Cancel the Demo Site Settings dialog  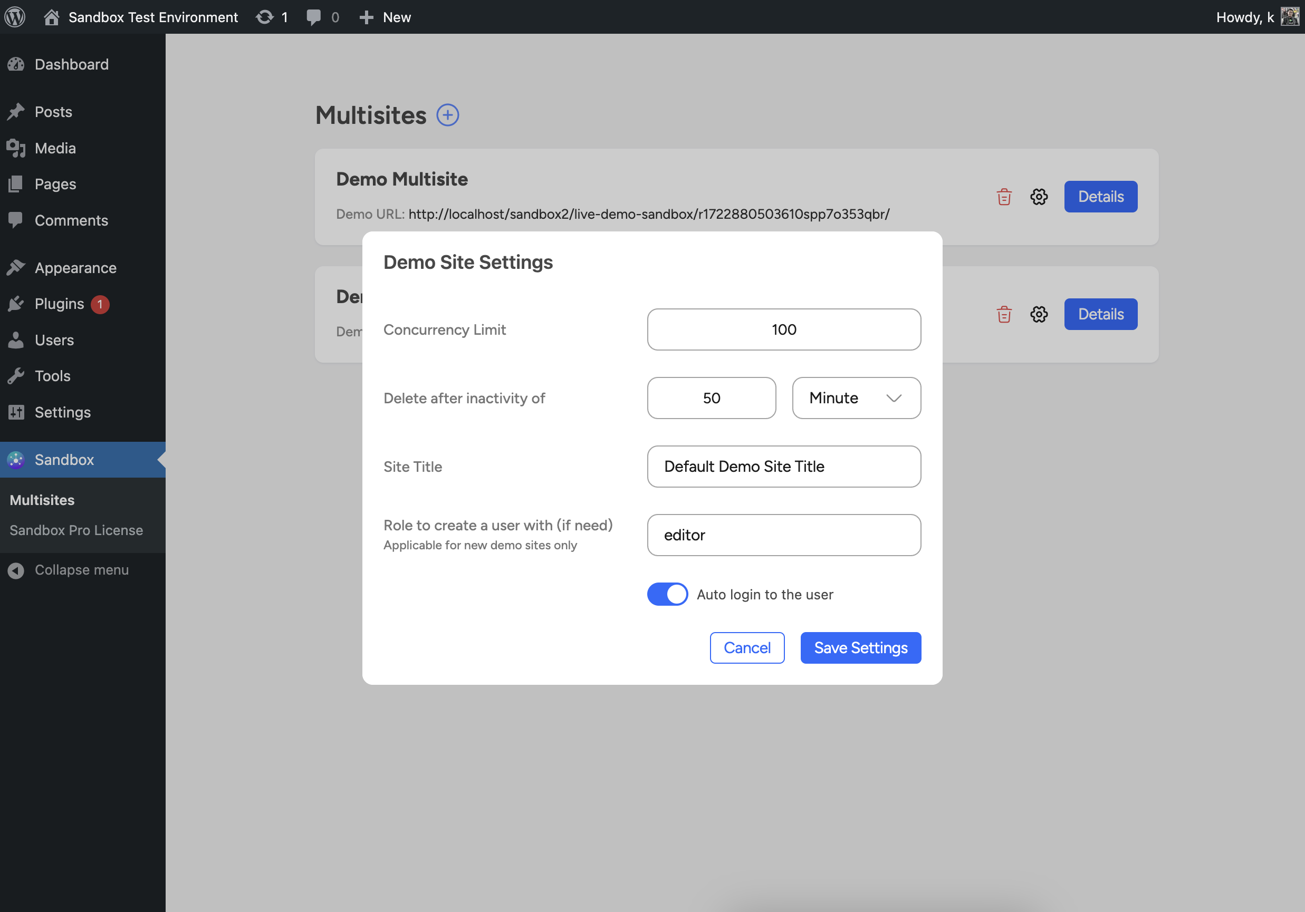747,648
